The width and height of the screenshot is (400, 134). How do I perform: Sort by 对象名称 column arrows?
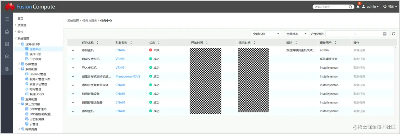coord(131,43)
